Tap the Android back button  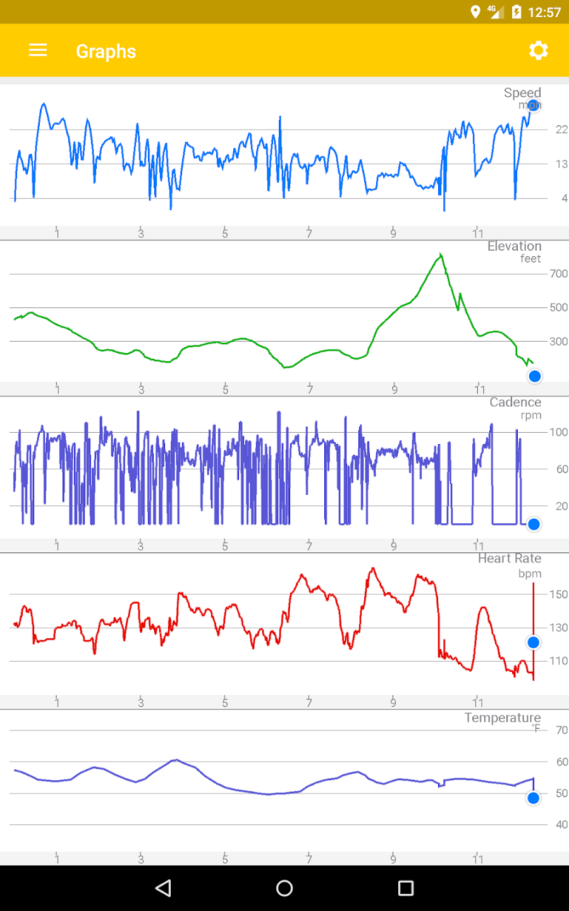[163, 888]
